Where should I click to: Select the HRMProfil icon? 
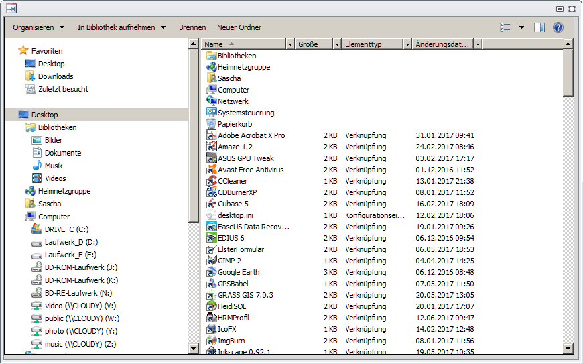(x=212, y=318)
